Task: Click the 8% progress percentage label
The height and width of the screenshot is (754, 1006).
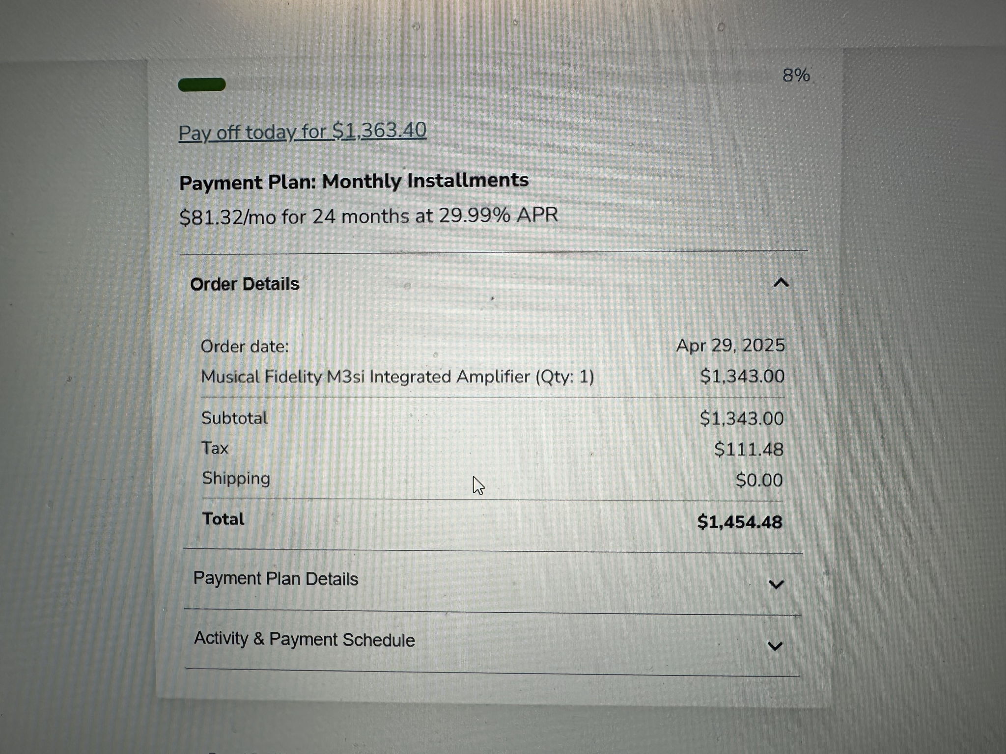Action: point(796,75)
